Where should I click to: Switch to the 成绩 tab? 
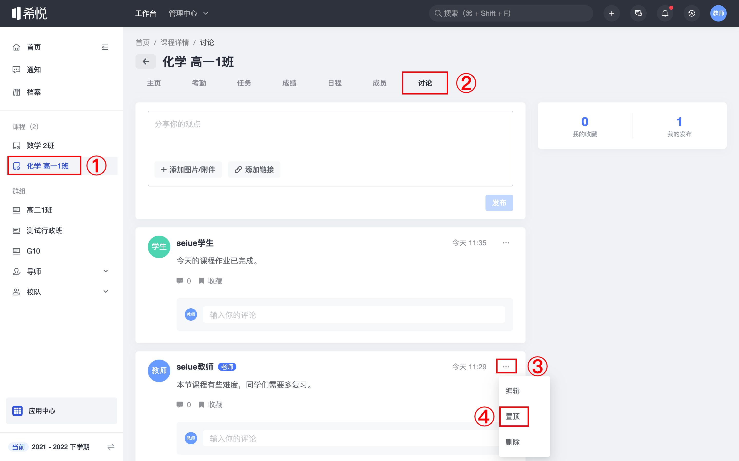click(289, 83)
